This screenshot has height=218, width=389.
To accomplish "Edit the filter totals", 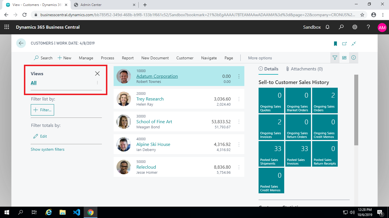I will 40,136.
